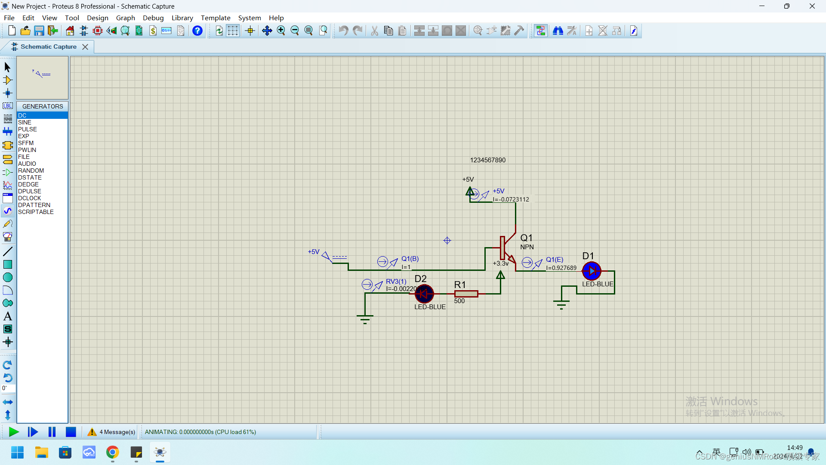Click the rotation angle input field
Viewport: 826px width, 465px height.
pyautogui.click(x=8, y=388)
